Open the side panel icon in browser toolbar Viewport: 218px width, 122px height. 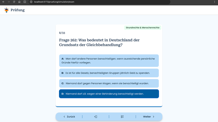pos(25,2)
